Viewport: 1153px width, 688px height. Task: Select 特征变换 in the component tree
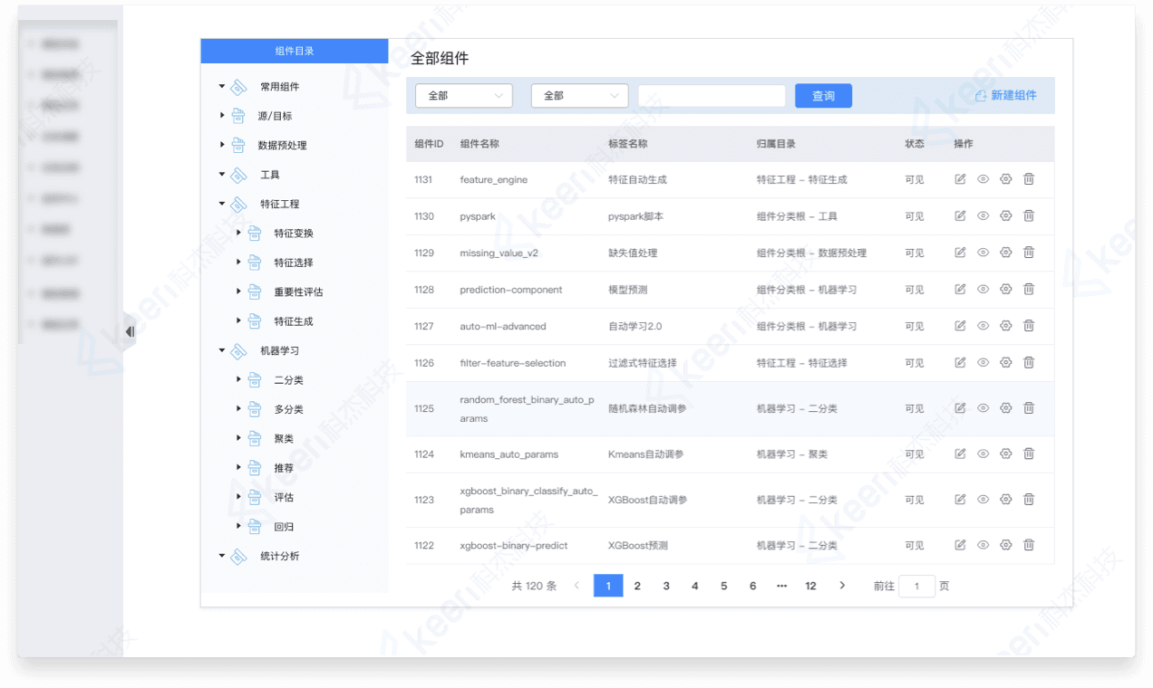tap(294, 234)
